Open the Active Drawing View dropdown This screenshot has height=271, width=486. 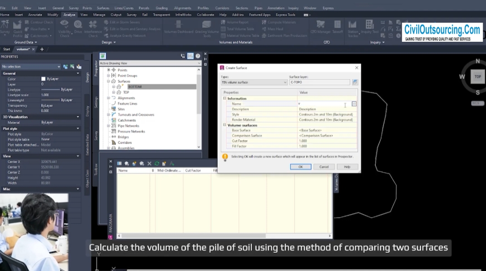[150, 63]
